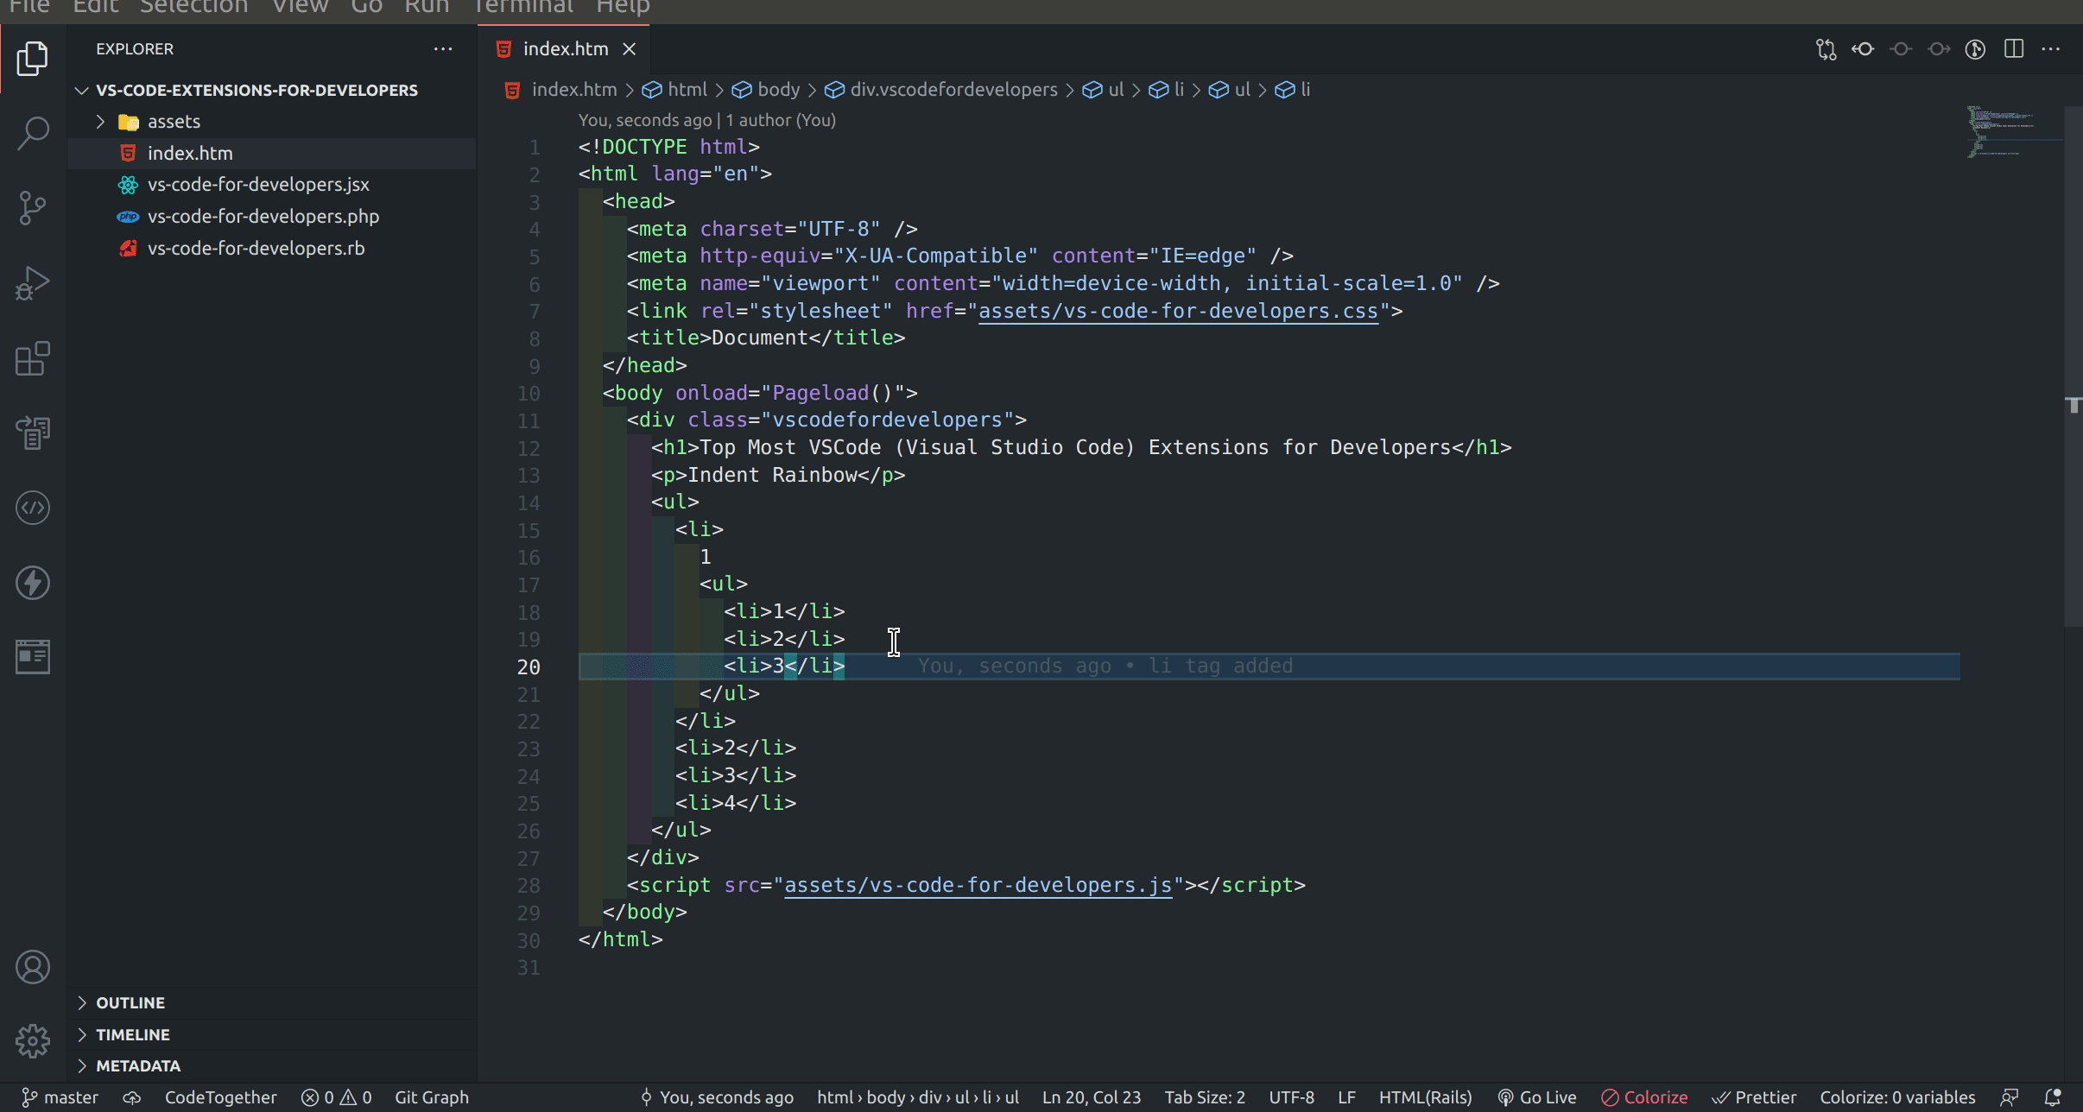Open the Run and Debug view
The width and height of the screenshot is (2083, 1112).
pyautogui.click(x=32, y=282)
